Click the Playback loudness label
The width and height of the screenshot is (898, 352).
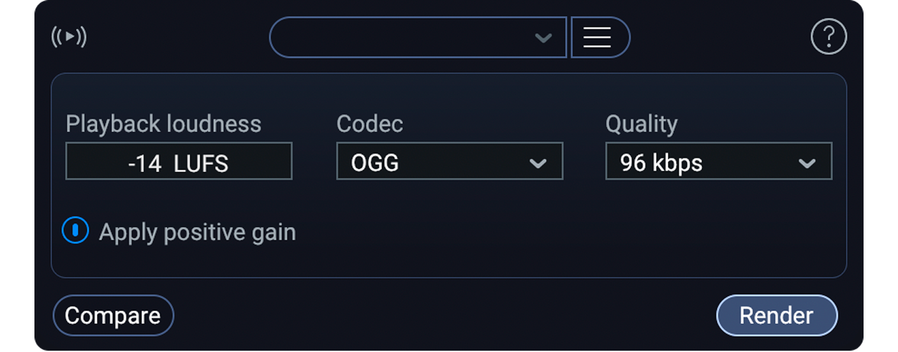pos(163,124)
